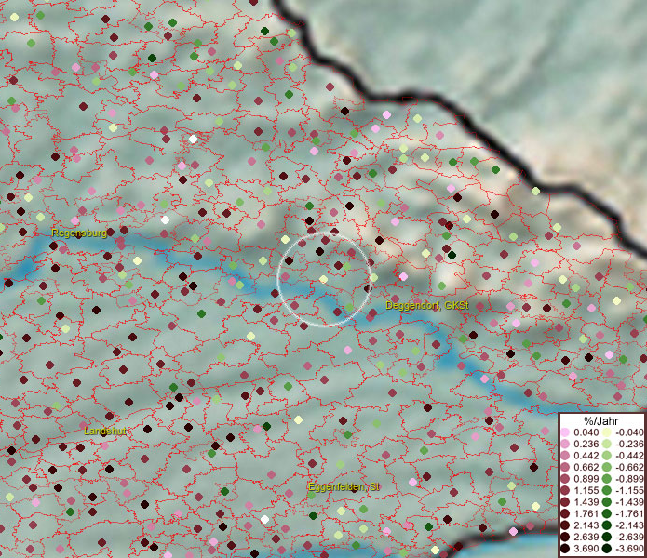
Task: Click the swatch next to 2.639
Action: (x=565, y=537)
